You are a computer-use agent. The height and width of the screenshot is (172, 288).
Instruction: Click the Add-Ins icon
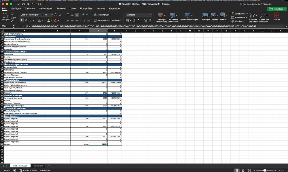click(276, 15)
